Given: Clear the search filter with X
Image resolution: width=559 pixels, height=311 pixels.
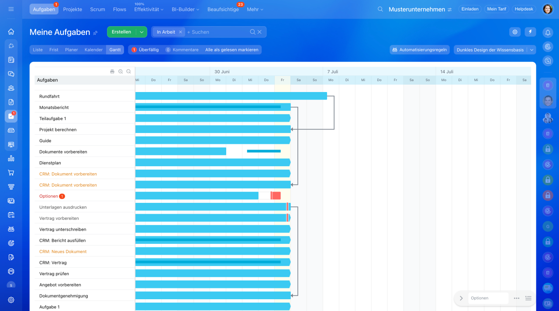Looking at the screenshot, I should tap(259, 32).
